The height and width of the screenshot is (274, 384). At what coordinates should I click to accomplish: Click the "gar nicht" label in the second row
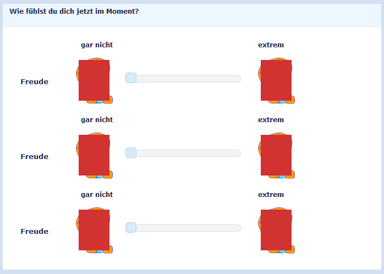point(97,120)
